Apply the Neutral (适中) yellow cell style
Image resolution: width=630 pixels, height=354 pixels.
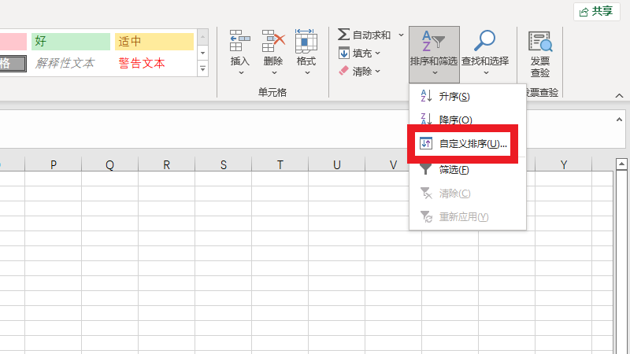point(154,41)
